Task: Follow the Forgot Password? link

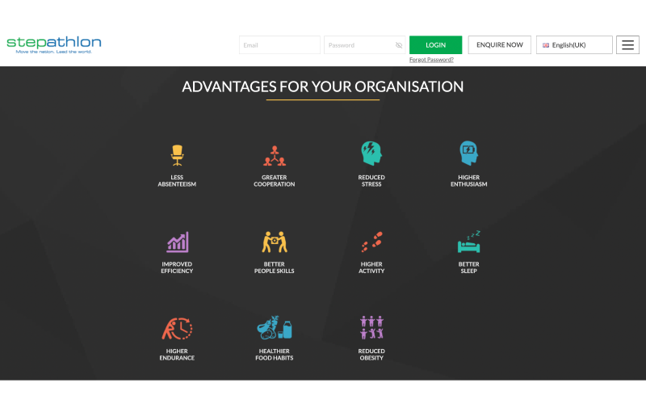Action: pyautogui.click(x=431, y=60)
